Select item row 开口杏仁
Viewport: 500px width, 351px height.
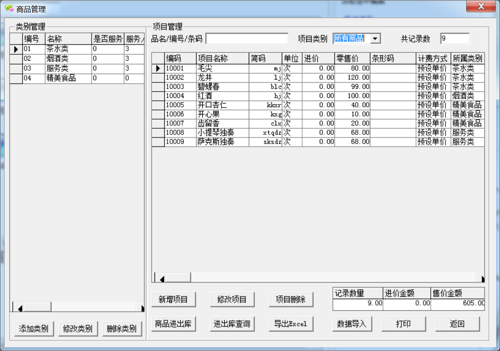[x=318, y=105]
